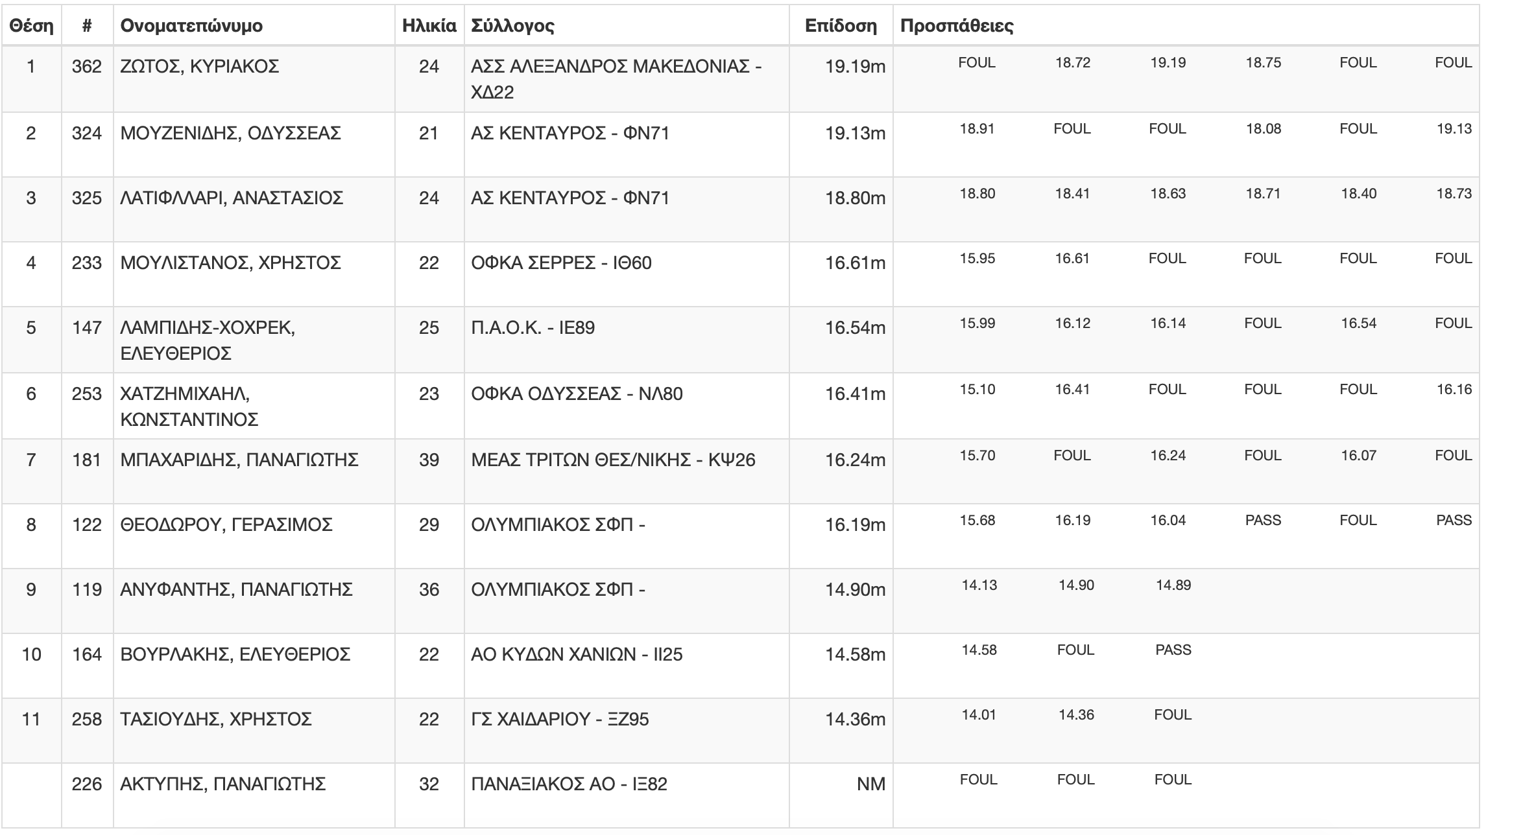The image size is (1523, 835).
Task: Select the 16.41m result cell
Action: [x=855, y=394]
